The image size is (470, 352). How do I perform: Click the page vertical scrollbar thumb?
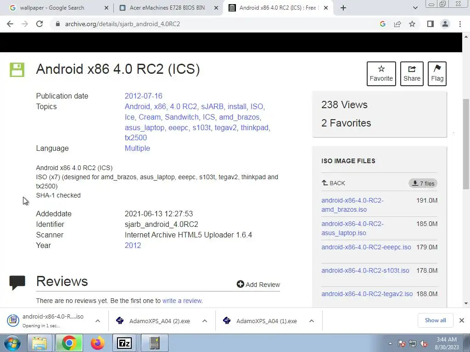(466, 144)
